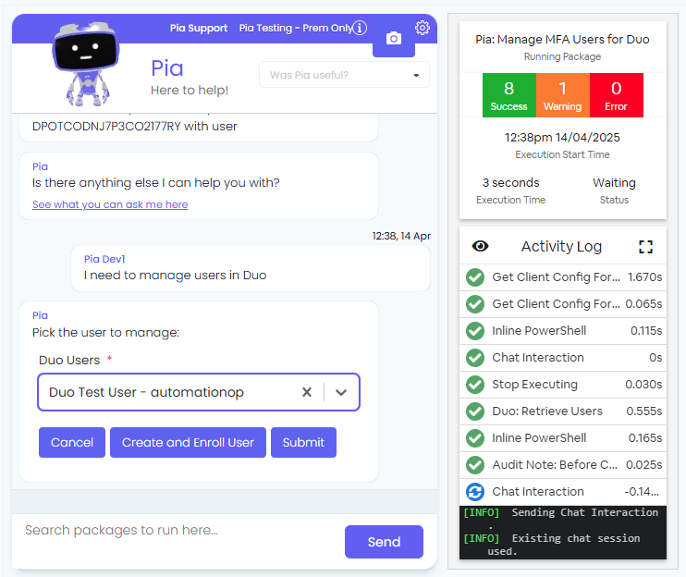Select 'Audit Note: Before C...' log entry

point(555,464)
